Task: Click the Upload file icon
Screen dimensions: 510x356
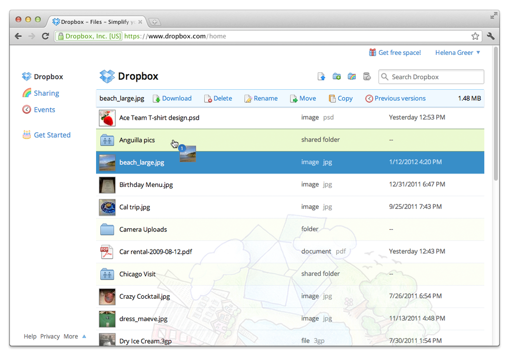Action: click(x=321, y=77)
